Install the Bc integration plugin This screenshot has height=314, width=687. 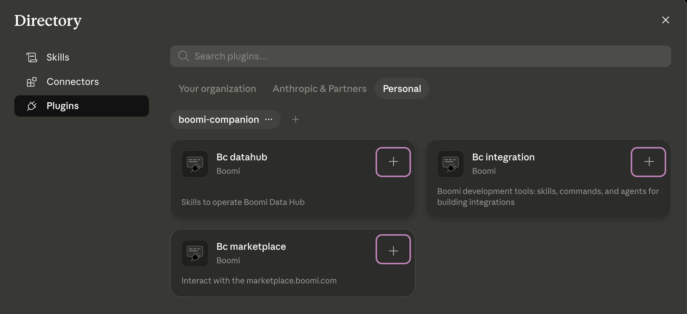[x=649, y=162]
